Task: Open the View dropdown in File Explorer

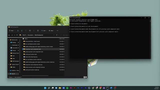Action: point(51,30)
